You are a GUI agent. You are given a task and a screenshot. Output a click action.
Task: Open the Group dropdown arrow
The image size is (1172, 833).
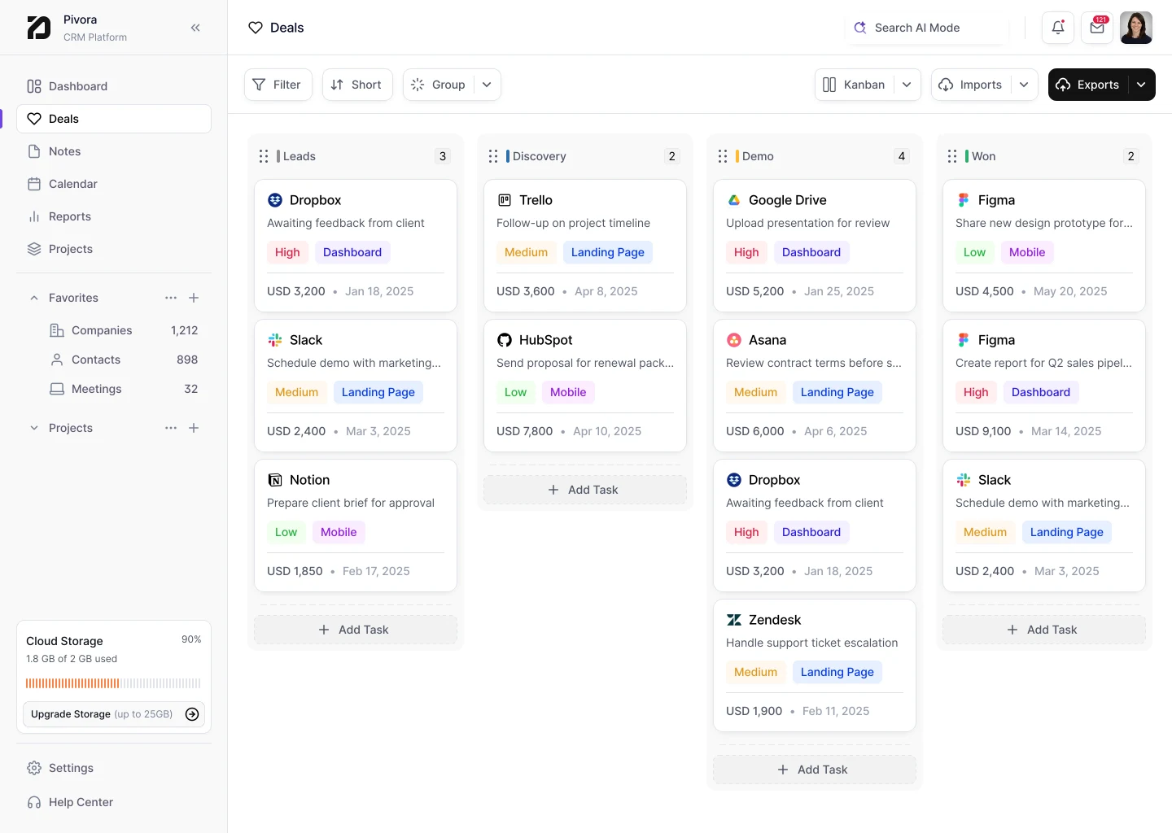[487, 85]
